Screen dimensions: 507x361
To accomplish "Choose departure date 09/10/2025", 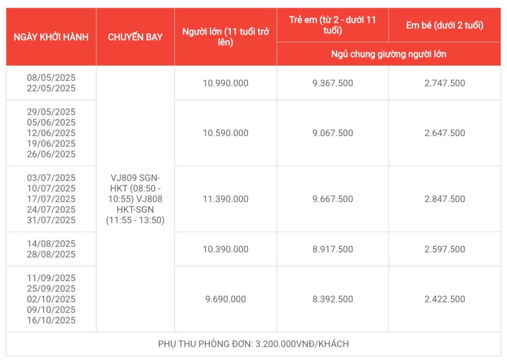I will (51, 310).
